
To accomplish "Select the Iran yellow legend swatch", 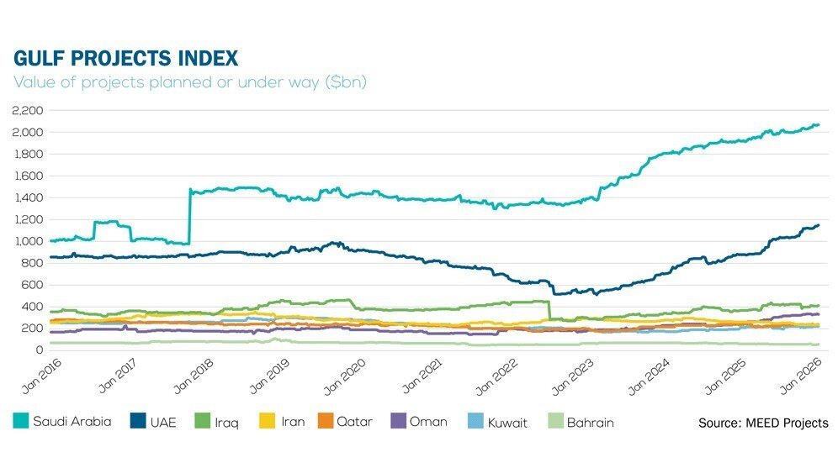I will pos(269,421).
